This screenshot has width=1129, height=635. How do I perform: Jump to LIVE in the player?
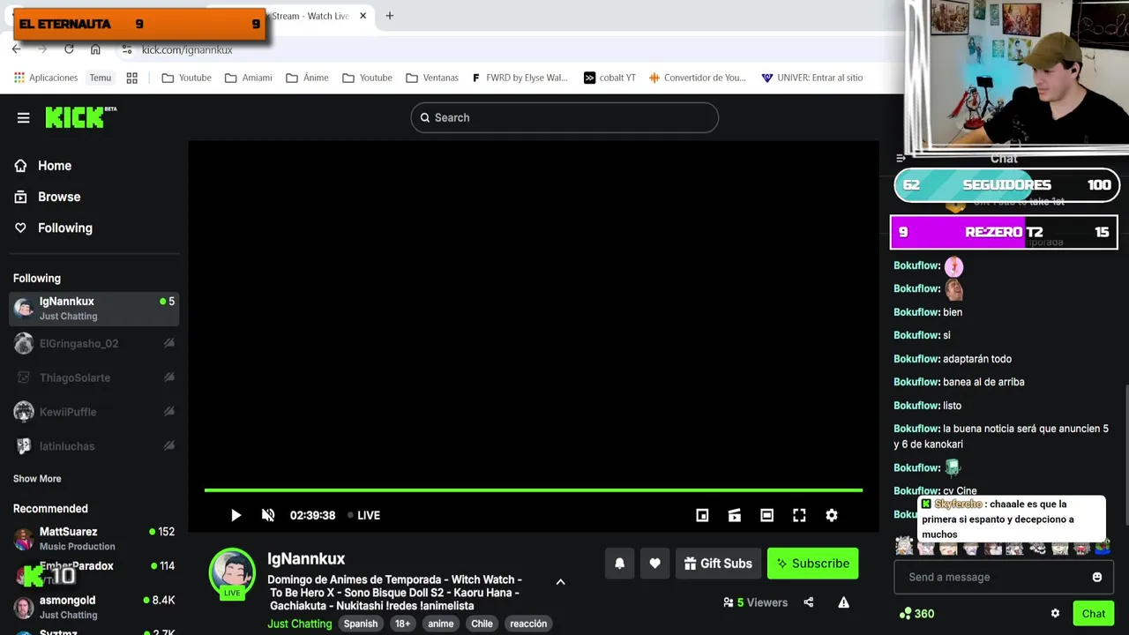coord(363,515)
